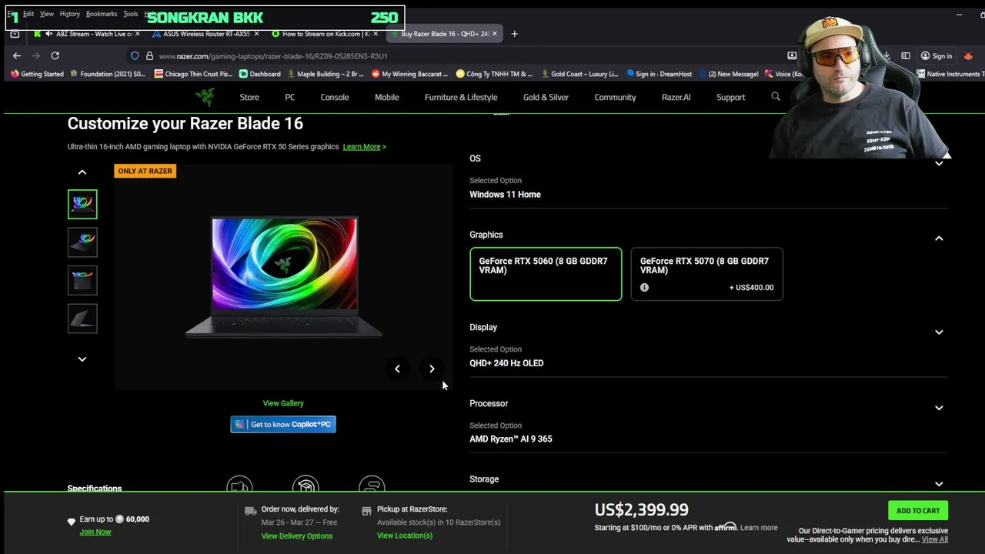Click the razer.com URL address field
Screen dimensions: 985x554
click(x=462, y=55)
